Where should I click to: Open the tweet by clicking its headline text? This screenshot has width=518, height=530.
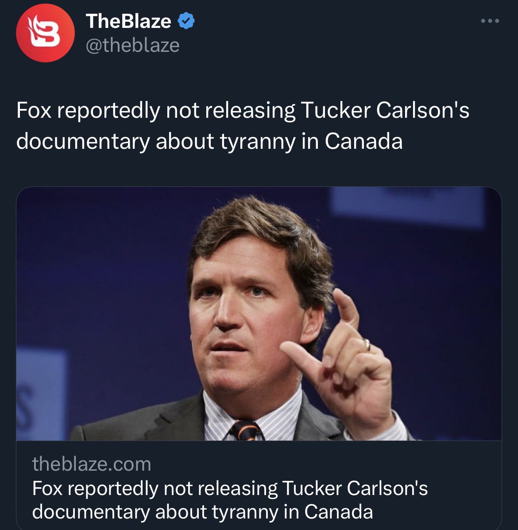point(243,125)
